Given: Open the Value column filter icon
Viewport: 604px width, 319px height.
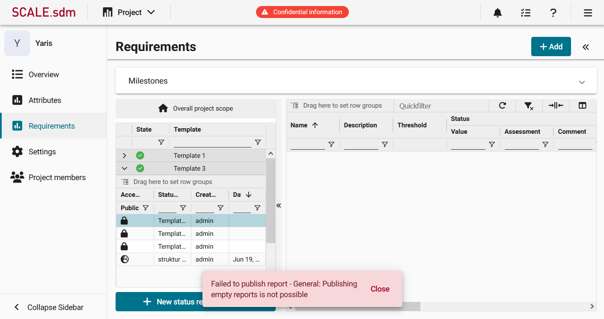Looking at the screenshot, I should (x=492, y=145).
